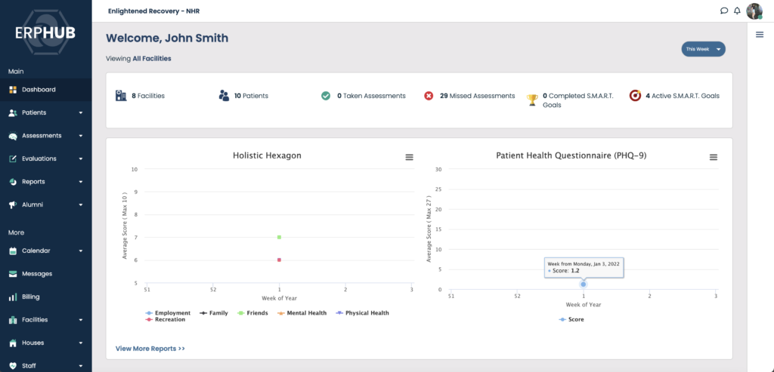Open the Billing sidebar item
The height and width of the screenshot is (372, 774).
[46, 297]
